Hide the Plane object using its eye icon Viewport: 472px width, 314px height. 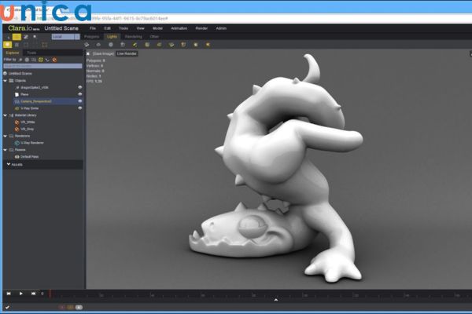(x=79, y=94)
